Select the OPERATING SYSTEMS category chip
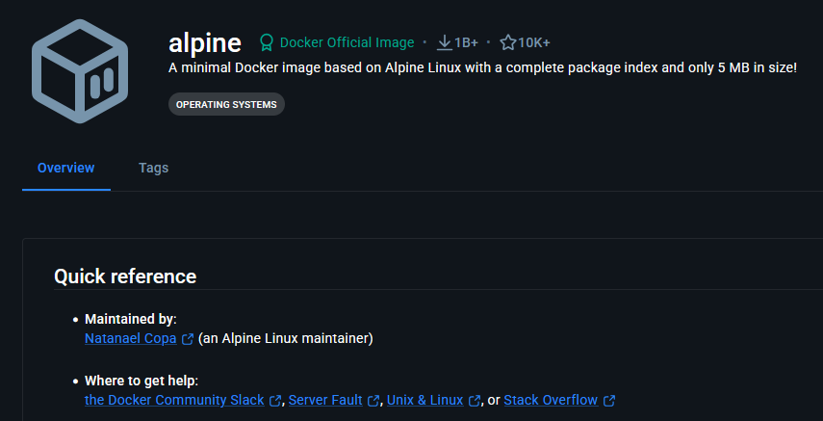 pos(226,104)
